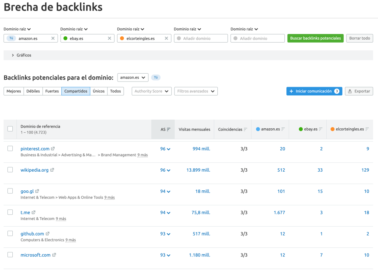Remove amazon.es domain with X icon
Image resolution: width=378 pixels, height=270 pixels.
tap(53, 38)
